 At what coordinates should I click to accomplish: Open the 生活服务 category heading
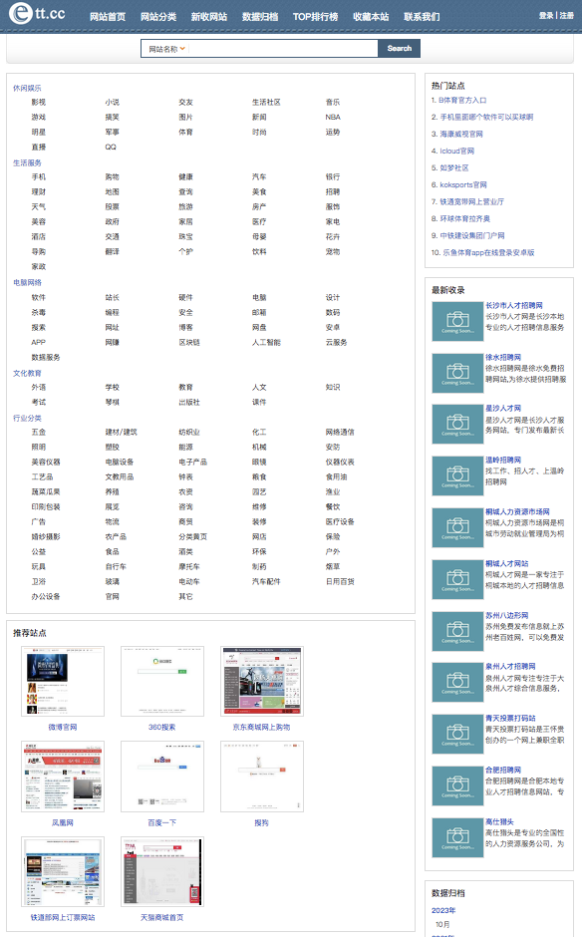click(x=28, y=162)
